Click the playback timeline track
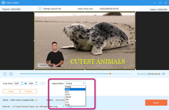Screen dimensions: 169x110 pyautogui.click(x=75, y=74)
